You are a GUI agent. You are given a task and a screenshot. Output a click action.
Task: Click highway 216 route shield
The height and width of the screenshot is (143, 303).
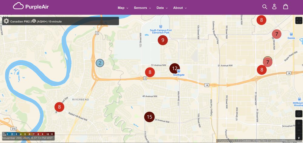click(x=14, y=129)
